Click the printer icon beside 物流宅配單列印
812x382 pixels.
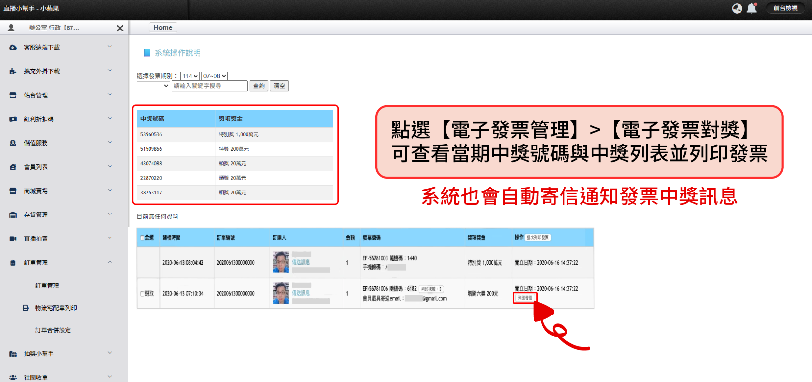point(26,308)
